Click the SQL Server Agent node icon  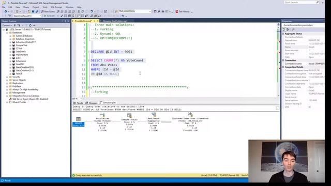click(10, 99)
